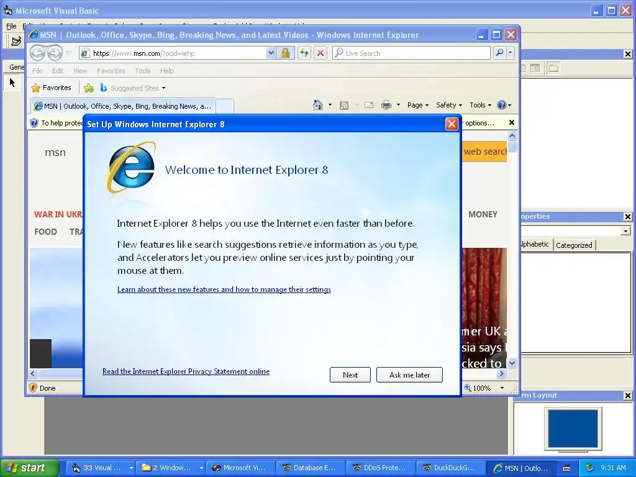Switch to DuckDuckG... taskbar item
This screenshot has height=477, width=636.
point(451,468)
